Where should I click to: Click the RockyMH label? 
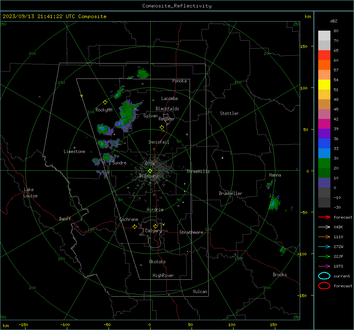104,110
